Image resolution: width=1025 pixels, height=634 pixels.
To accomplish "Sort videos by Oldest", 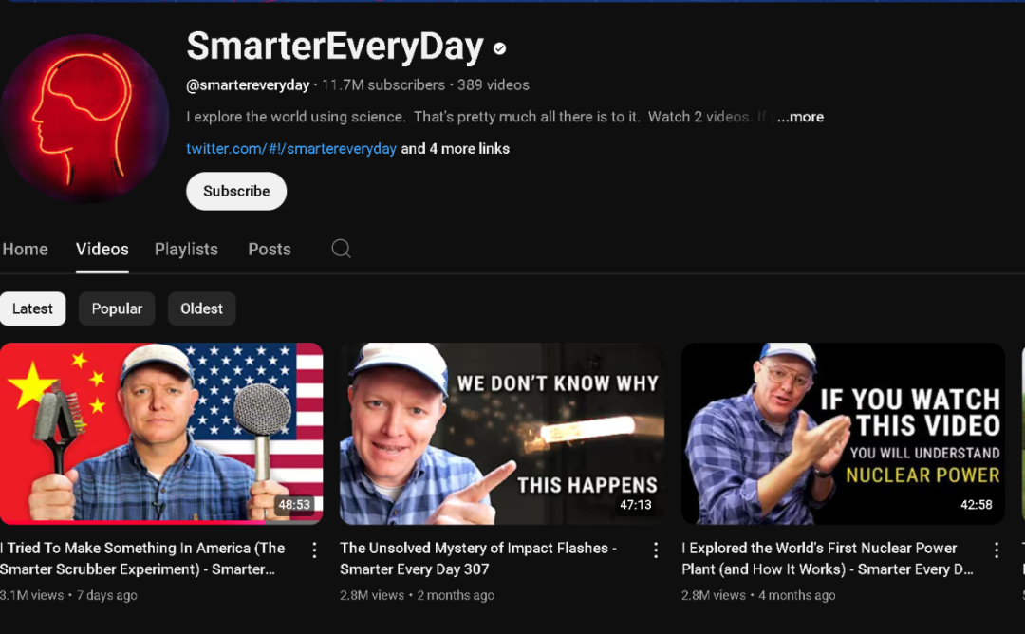I will pyautogui.click(x=201, y=308).
